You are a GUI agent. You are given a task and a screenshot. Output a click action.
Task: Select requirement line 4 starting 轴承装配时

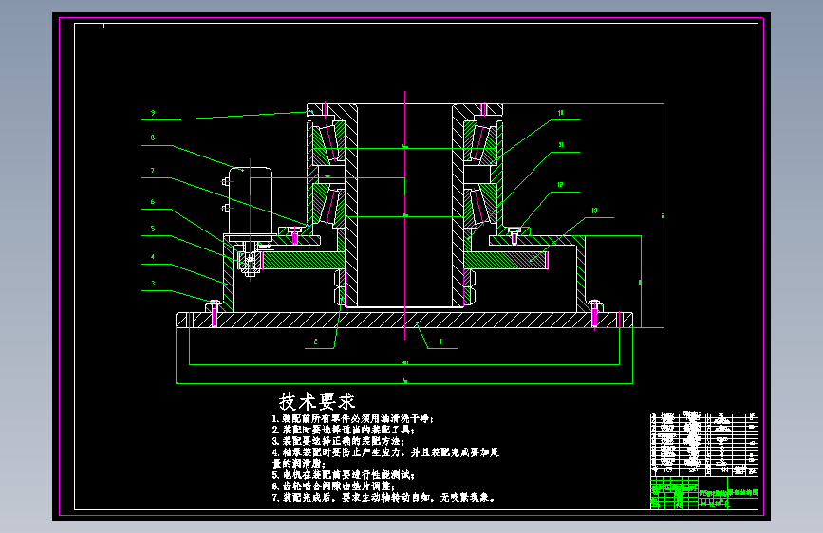(385, 452)
